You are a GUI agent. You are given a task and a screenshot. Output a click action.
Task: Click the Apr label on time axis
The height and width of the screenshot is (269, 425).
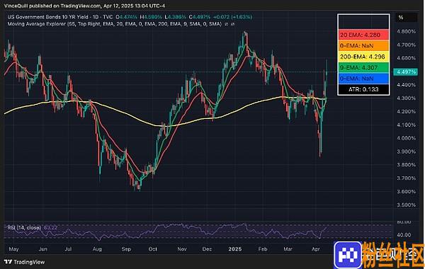pos(315,249)
